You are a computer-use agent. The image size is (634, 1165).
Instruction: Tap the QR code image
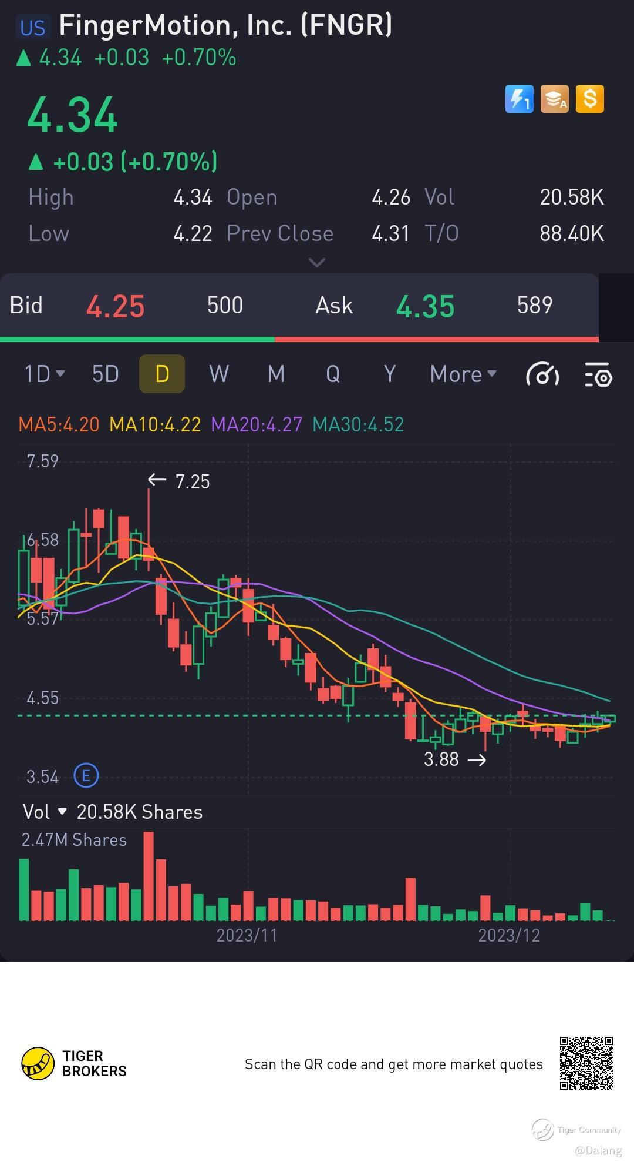(586, 1063)
